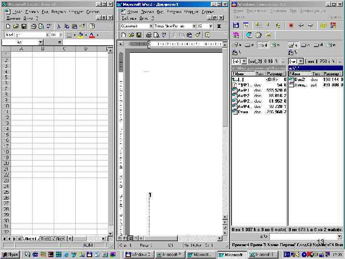Click the Paste icon in Excel toolbar
Screen dimensions: 345x259
click(74, 26)
